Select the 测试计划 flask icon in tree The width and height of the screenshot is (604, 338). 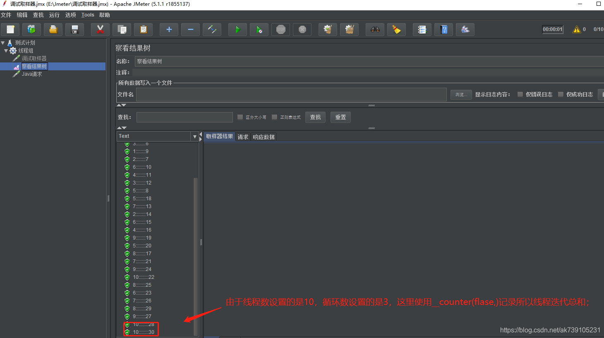pos(10,43)
